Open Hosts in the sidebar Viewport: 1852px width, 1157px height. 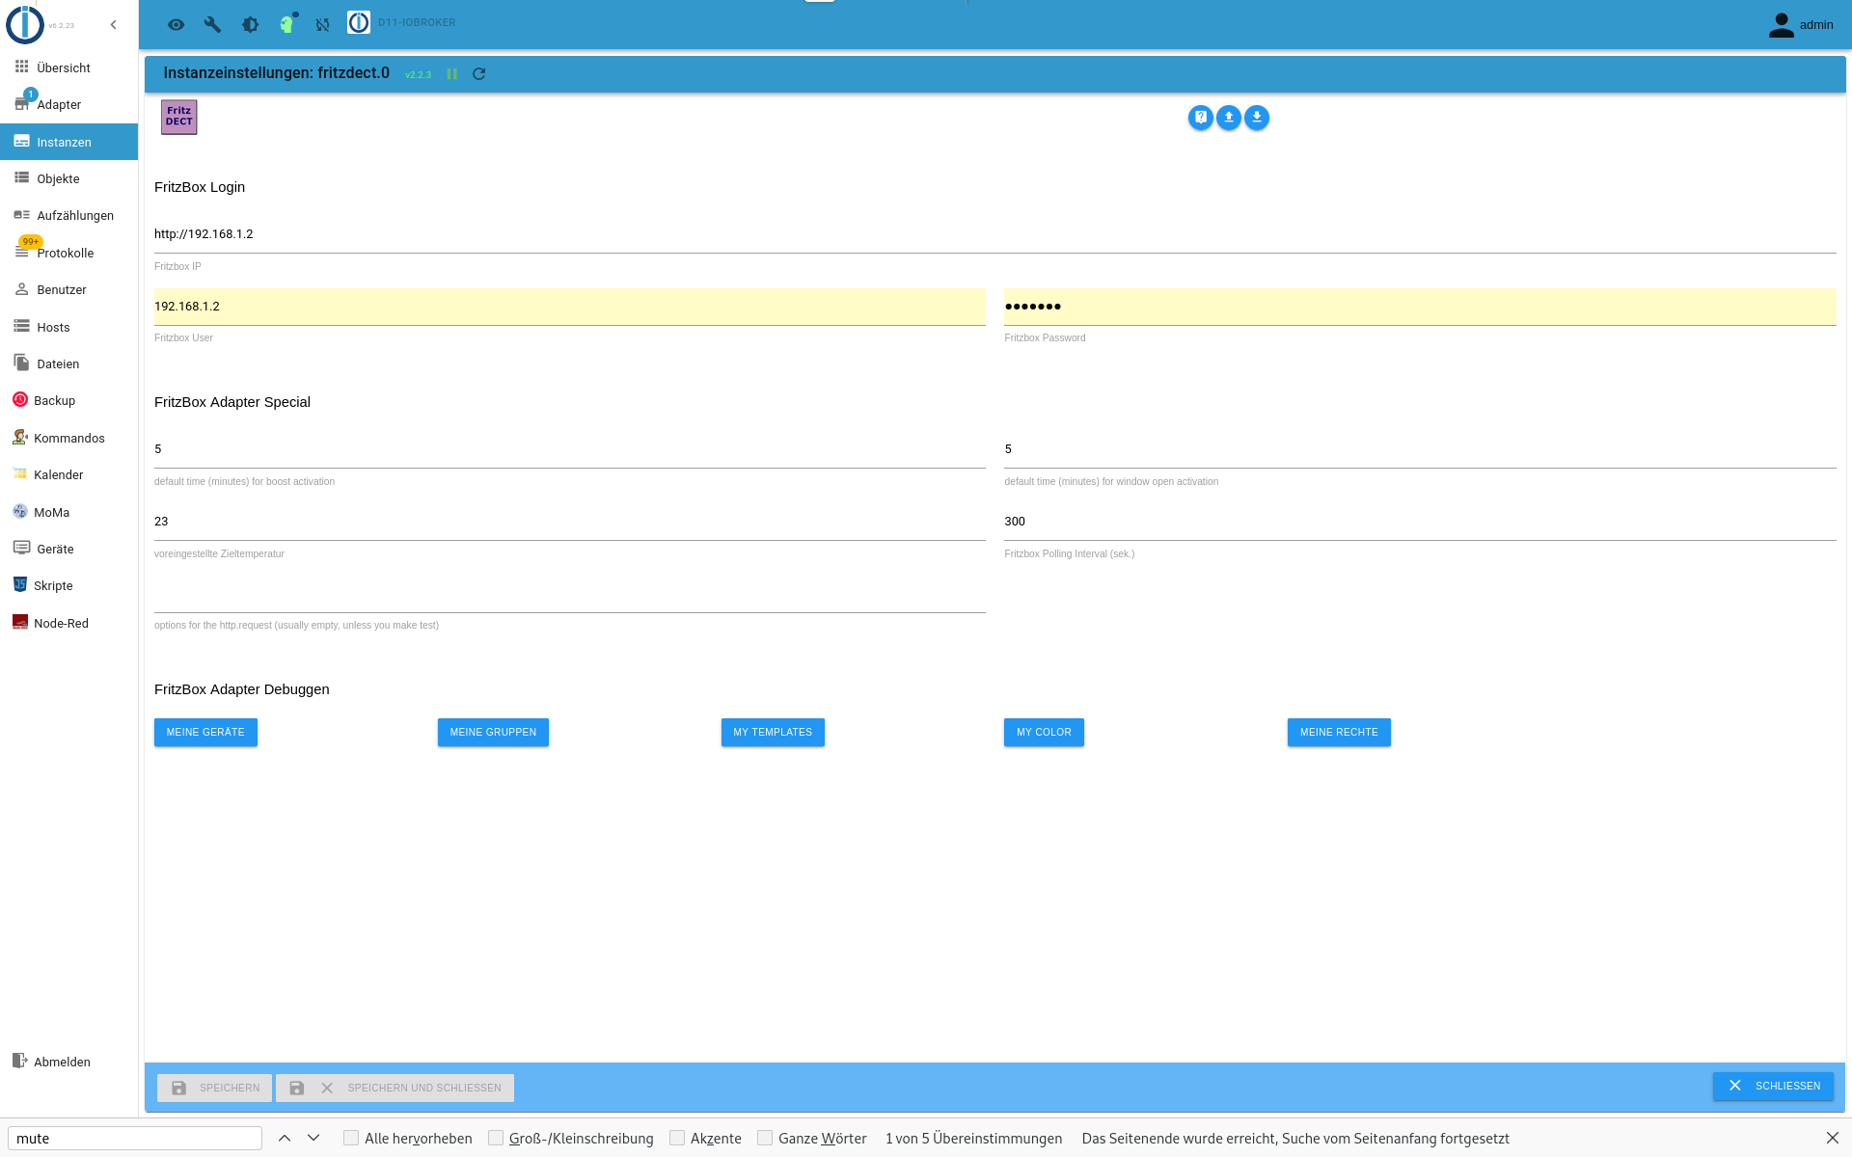point(68,327)
